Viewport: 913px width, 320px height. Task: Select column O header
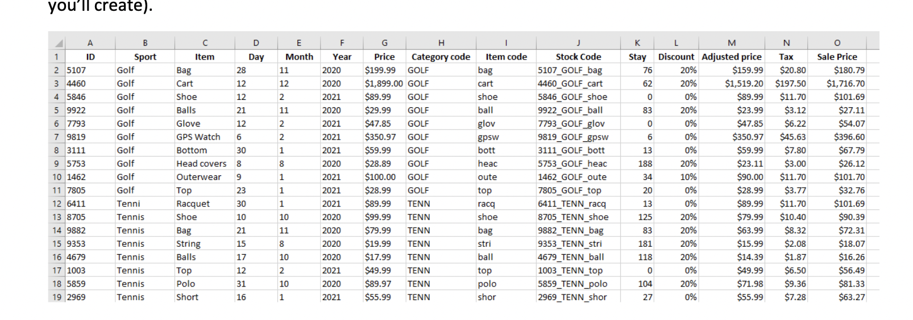[837, 43]
